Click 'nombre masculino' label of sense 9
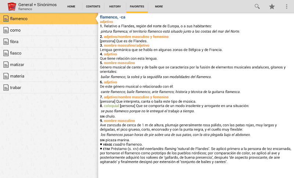 119,121
